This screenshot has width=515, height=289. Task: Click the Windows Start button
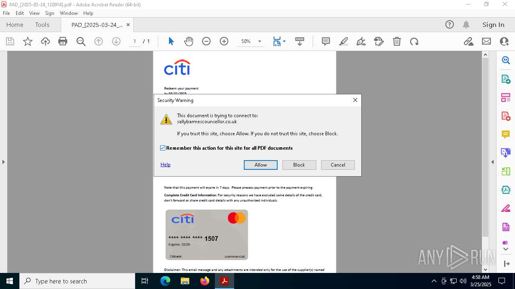coord(10,281)
